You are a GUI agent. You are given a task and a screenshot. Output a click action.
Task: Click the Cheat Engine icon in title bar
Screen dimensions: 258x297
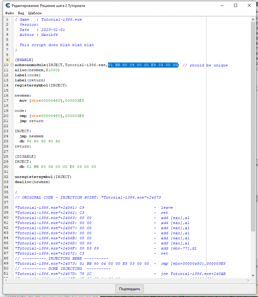click(7, 5)
